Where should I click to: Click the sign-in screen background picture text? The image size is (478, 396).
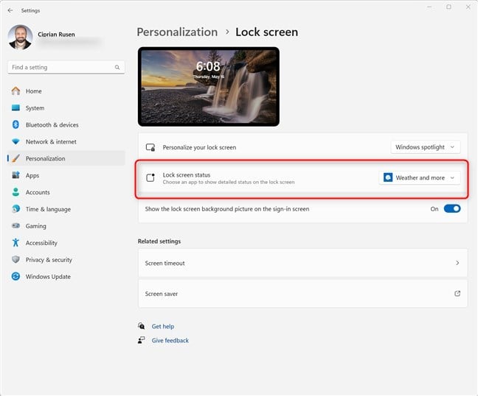[x=227, y=209]
